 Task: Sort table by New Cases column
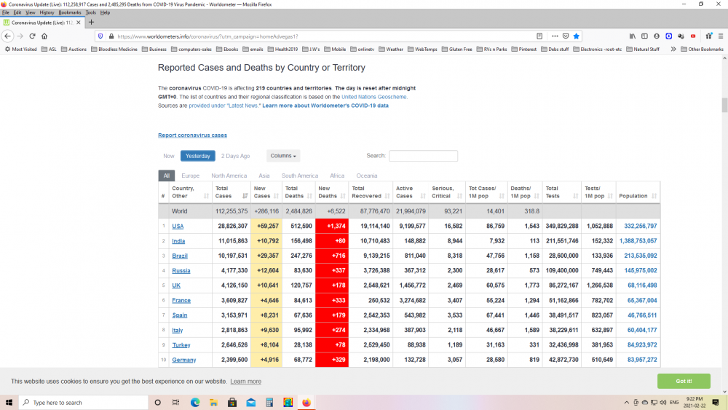(266, 192)
